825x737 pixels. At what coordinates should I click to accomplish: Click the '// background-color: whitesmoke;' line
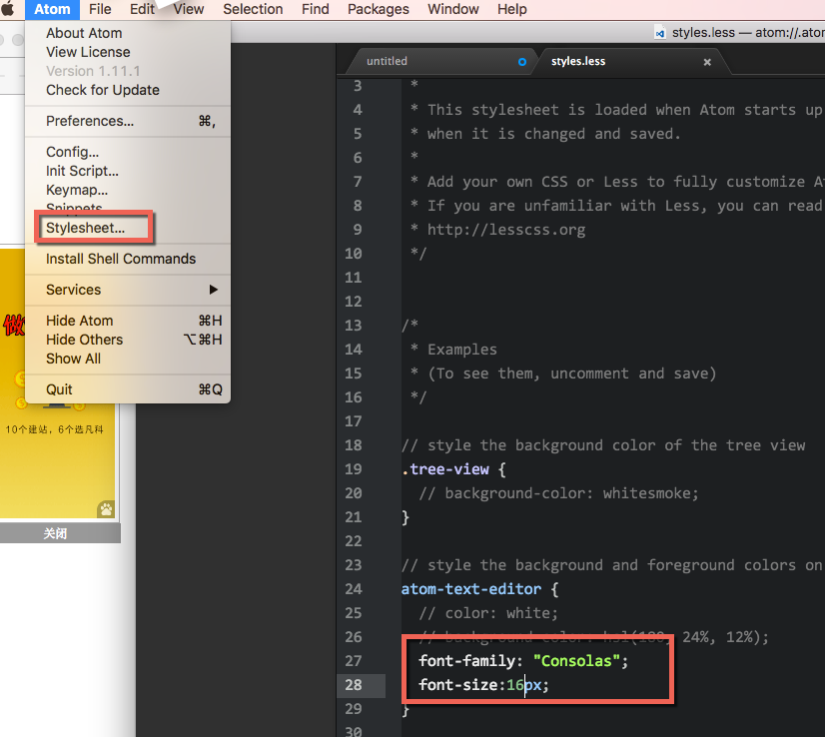558,493
